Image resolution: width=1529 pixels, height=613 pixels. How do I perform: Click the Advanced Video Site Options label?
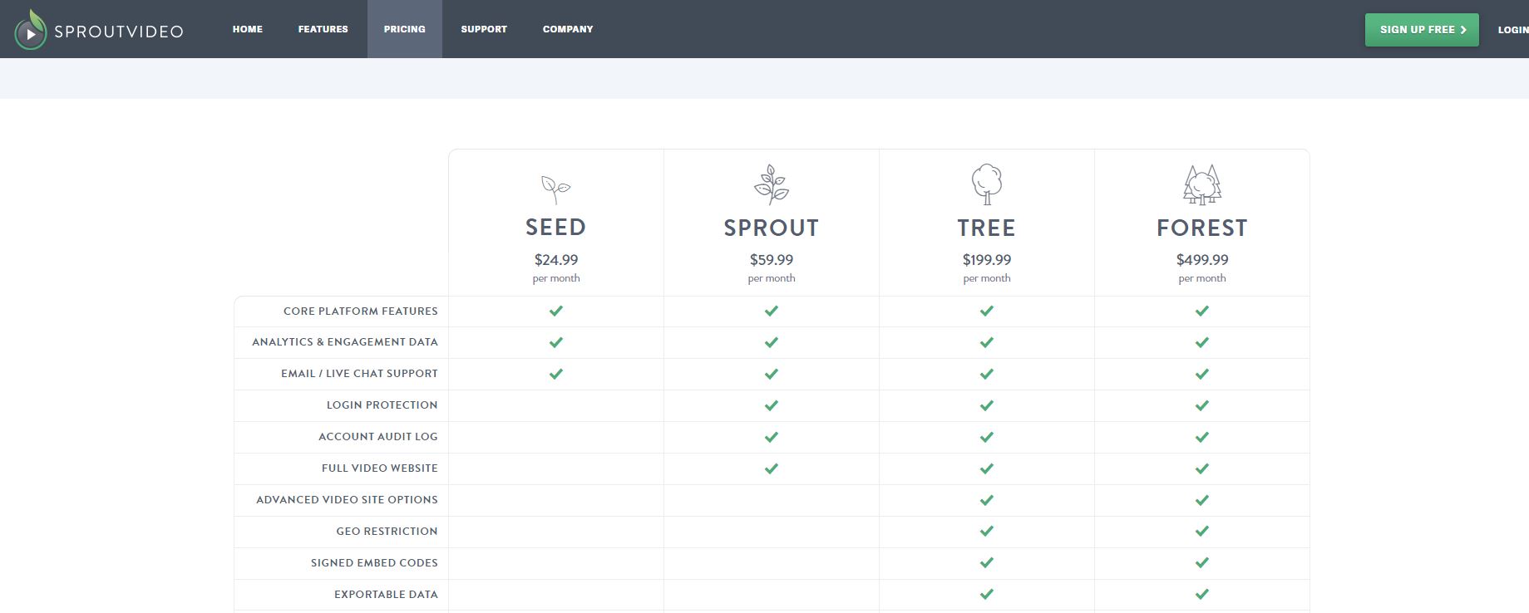coord(347,500)
